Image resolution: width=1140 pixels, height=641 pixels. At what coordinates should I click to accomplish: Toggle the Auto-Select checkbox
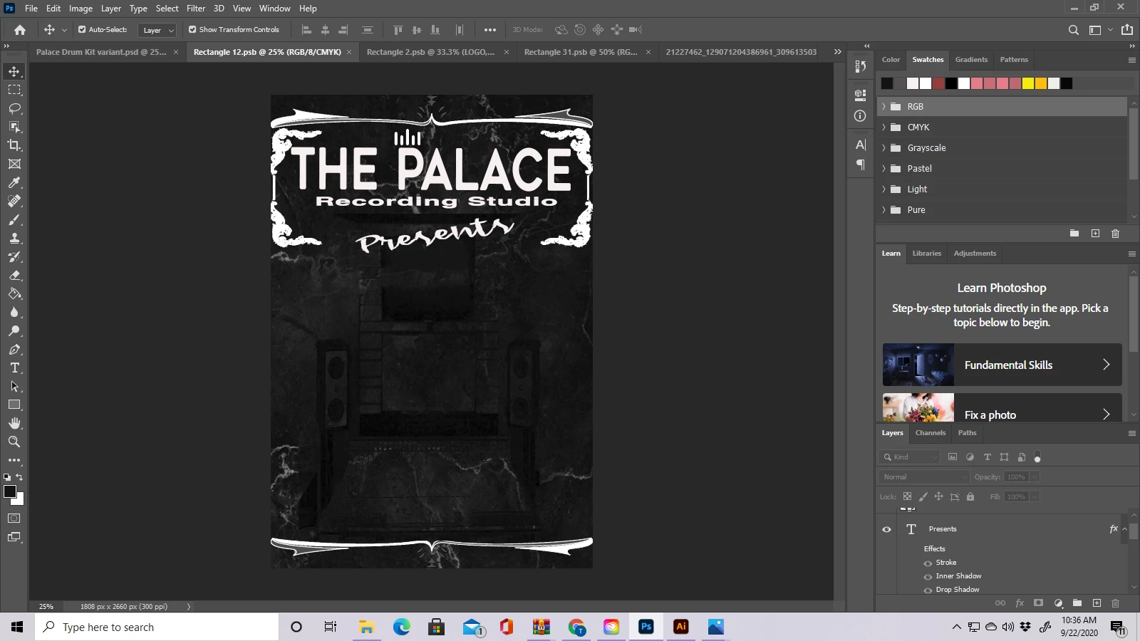82,30
